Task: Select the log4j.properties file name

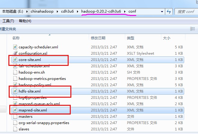Action: tap(32, 97)
